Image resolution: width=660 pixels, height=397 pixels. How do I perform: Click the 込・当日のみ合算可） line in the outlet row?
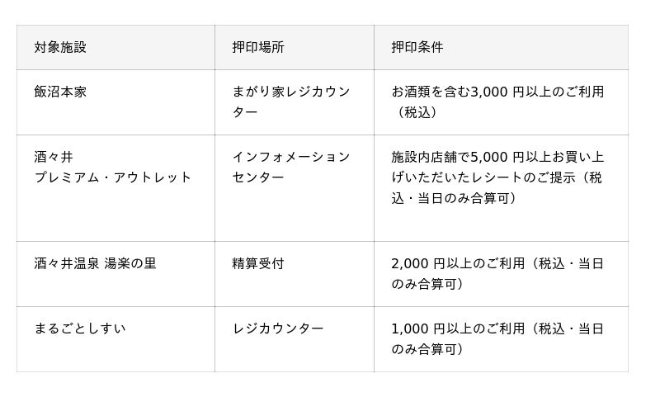(454, 198)
